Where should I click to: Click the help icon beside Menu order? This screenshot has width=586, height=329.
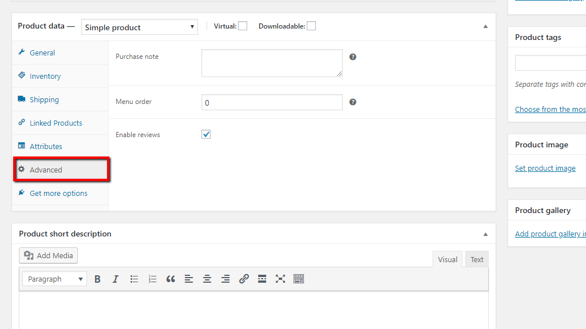pyautogui.click(x=353, y=102)
